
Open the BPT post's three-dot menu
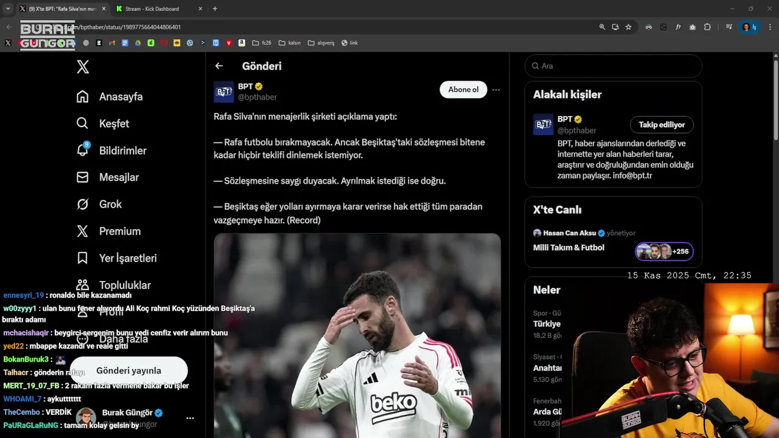pos(496,89)
